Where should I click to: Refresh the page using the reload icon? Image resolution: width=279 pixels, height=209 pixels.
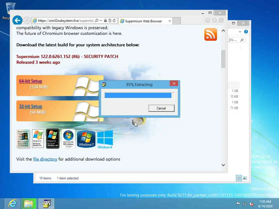pos(114,21)
